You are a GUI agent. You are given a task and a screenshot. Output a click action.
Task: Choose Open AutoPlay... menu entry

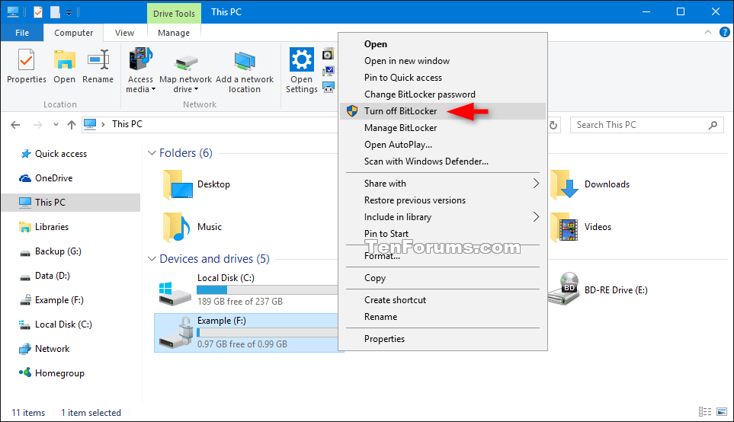443,145
